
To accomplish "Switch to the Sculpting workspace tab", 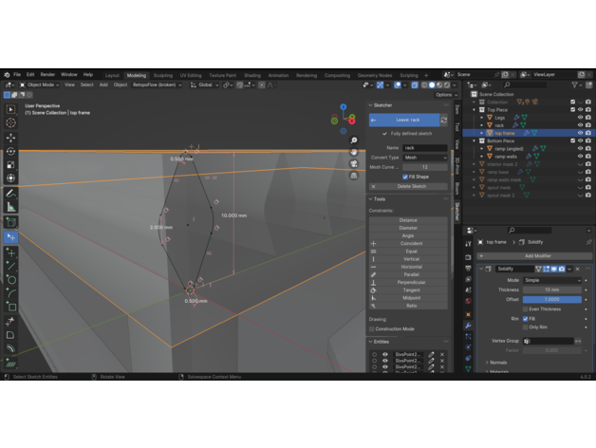I will pos(163,75).
